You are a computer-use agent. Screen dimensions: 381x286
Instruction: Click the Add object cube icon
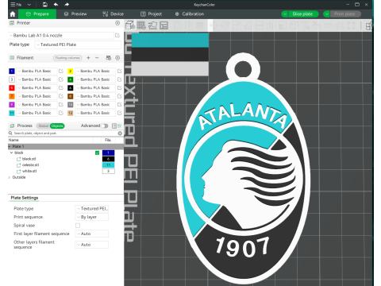click(130, 25)
